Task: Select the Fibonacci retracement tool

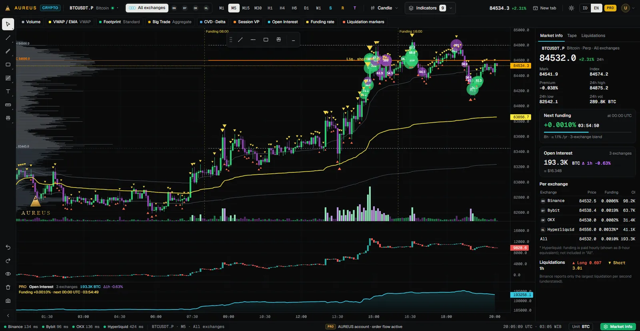Action: click(8, 78)
